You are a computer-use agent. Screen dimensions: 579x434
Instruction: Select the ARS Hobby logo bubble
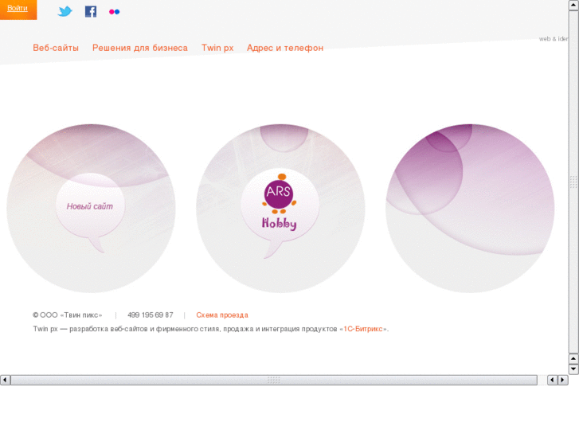(280, 213)
